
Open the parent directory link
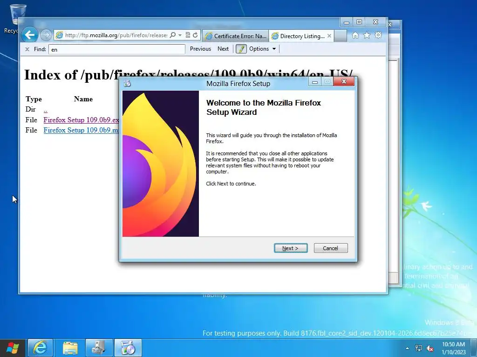tap(45, 110)
